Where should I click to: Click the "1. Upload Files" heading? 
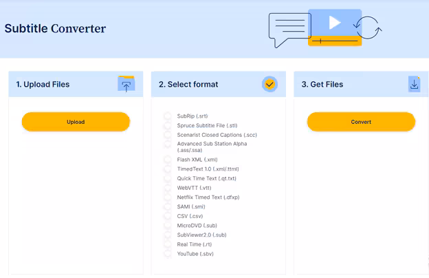click(x=43, y=85)
